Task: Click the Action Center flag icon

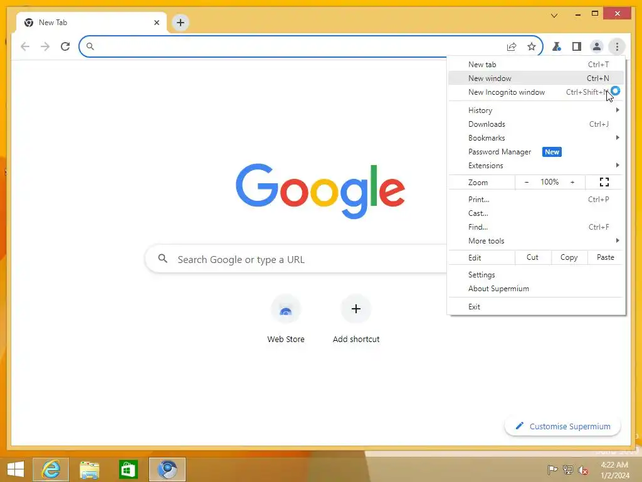Action: (x=552, y=469)
